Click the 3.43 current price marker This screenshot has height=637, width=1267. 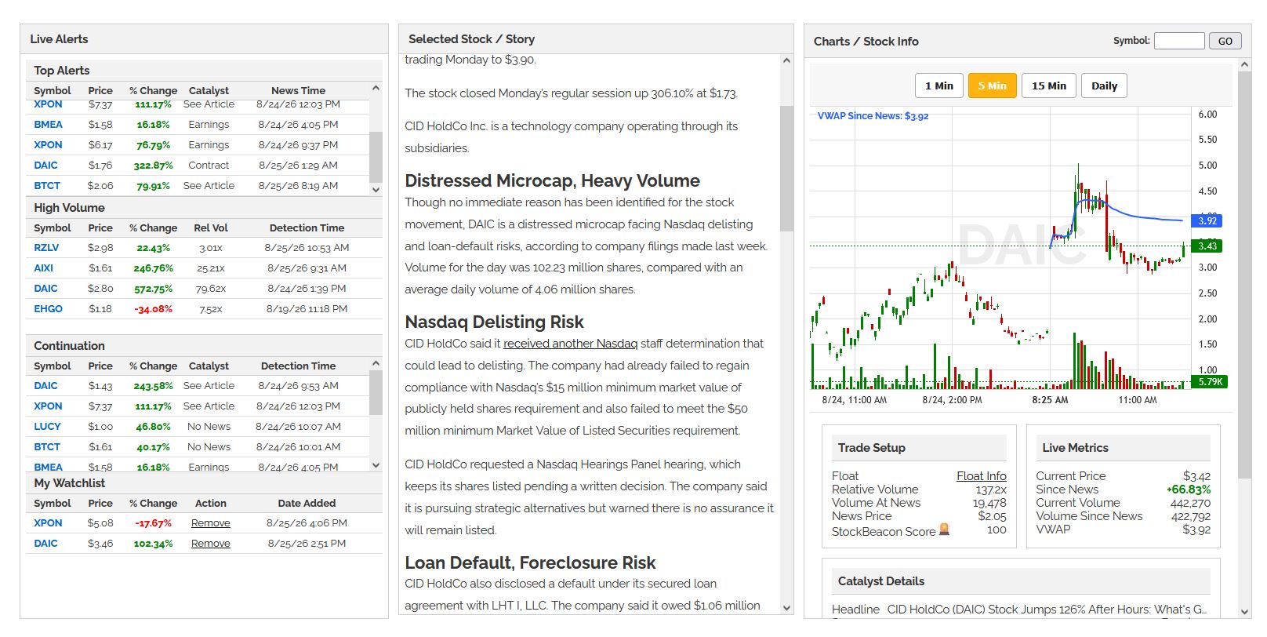click(1207, 246)
